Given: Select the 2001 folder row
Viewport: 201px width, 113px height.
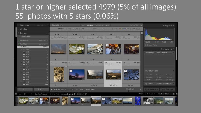Looking at the screenshot, I should [33, 85].
